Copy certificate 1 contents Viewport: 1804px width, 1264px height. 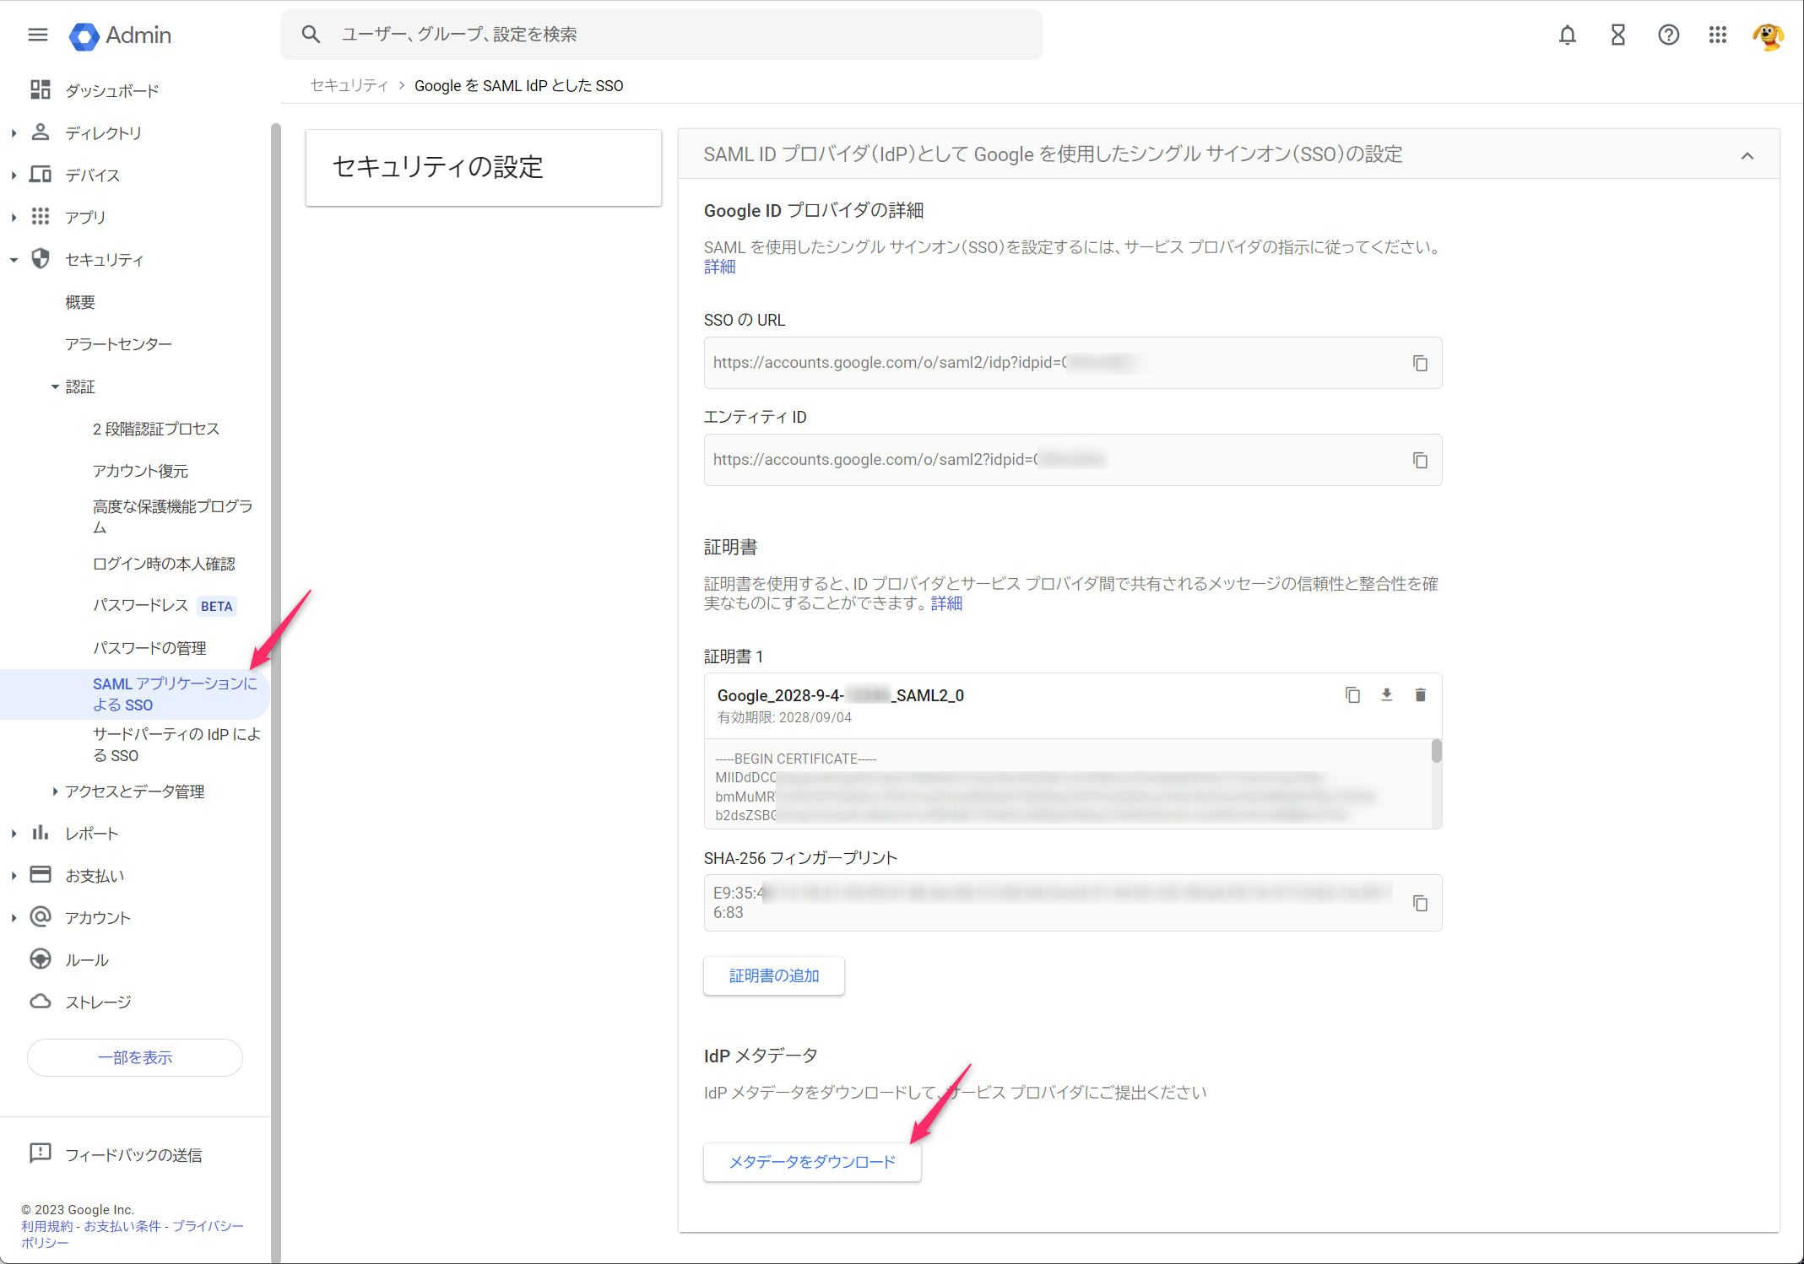click(x=1352, y=694)
